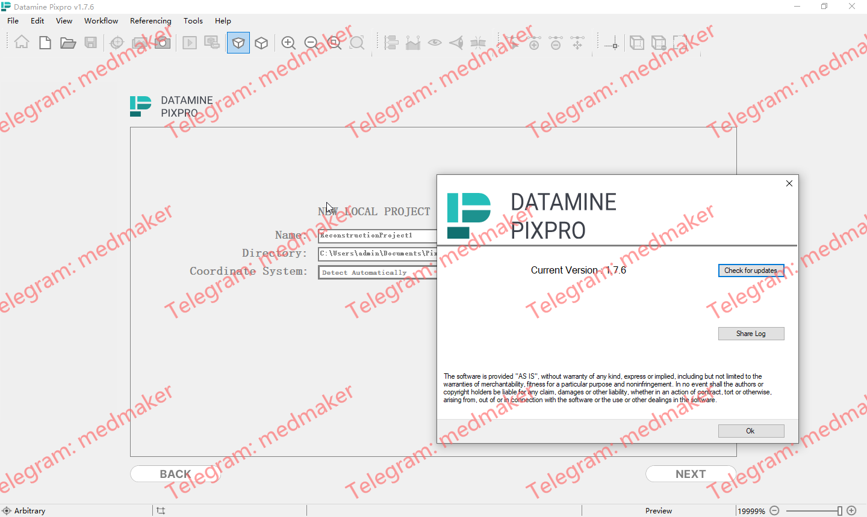Click the side-view eye perspective icon
Screen dimensions: 867x517
pos(456,43)
